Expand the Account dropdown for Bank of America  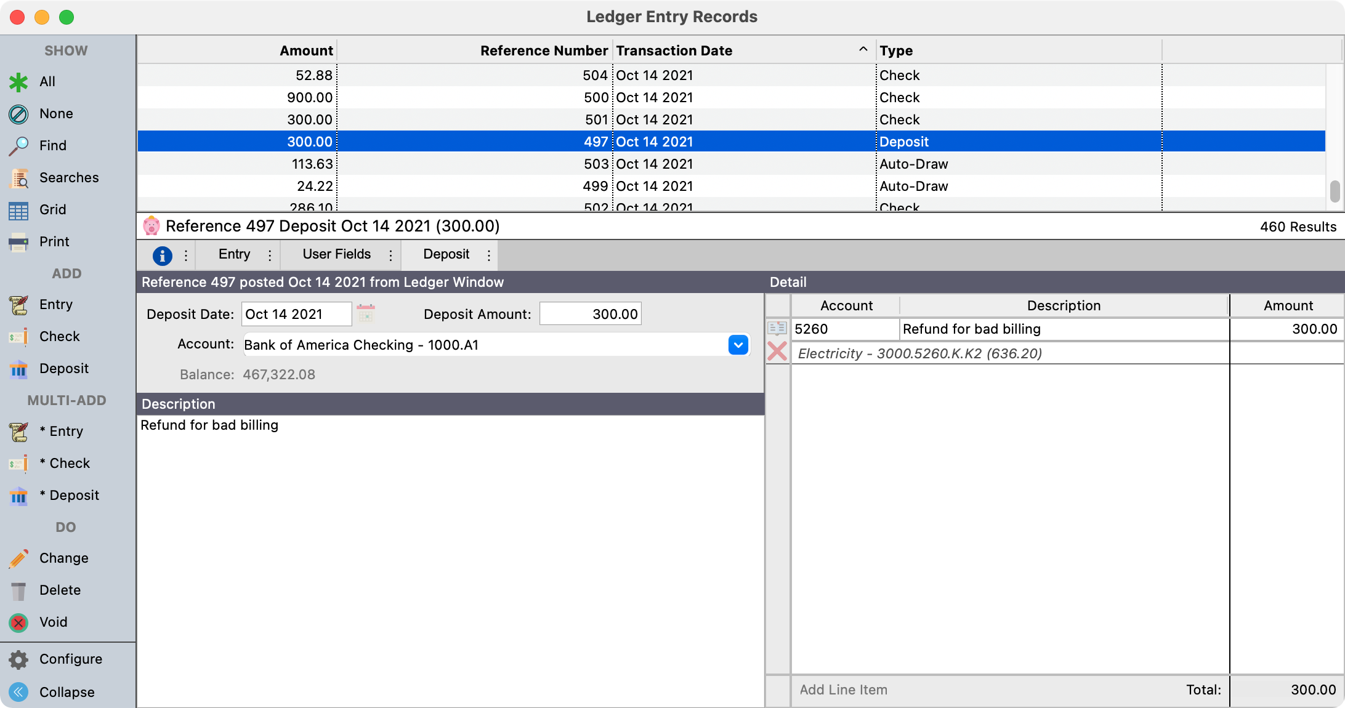point(738,345)
